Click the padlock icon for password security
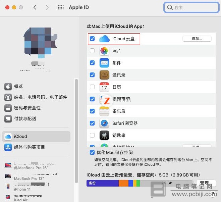Screen dimensions: 221x202 coord(8,108)
